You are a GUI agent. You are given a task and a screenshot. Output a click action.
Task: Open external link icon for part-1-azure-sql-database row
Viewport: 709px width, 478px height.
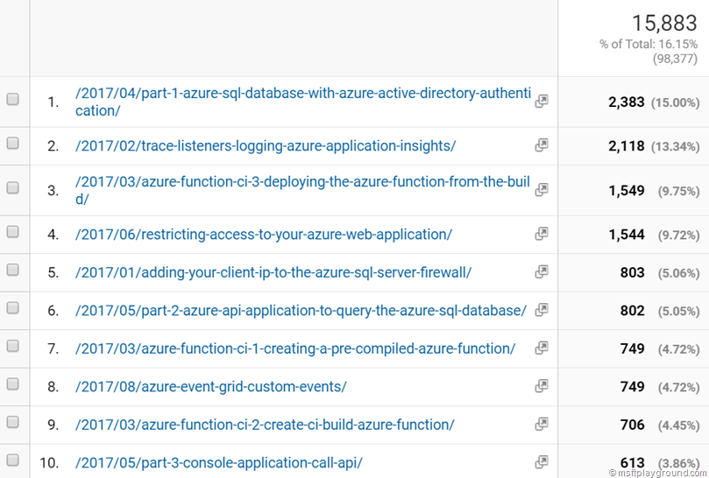(542, 102)
